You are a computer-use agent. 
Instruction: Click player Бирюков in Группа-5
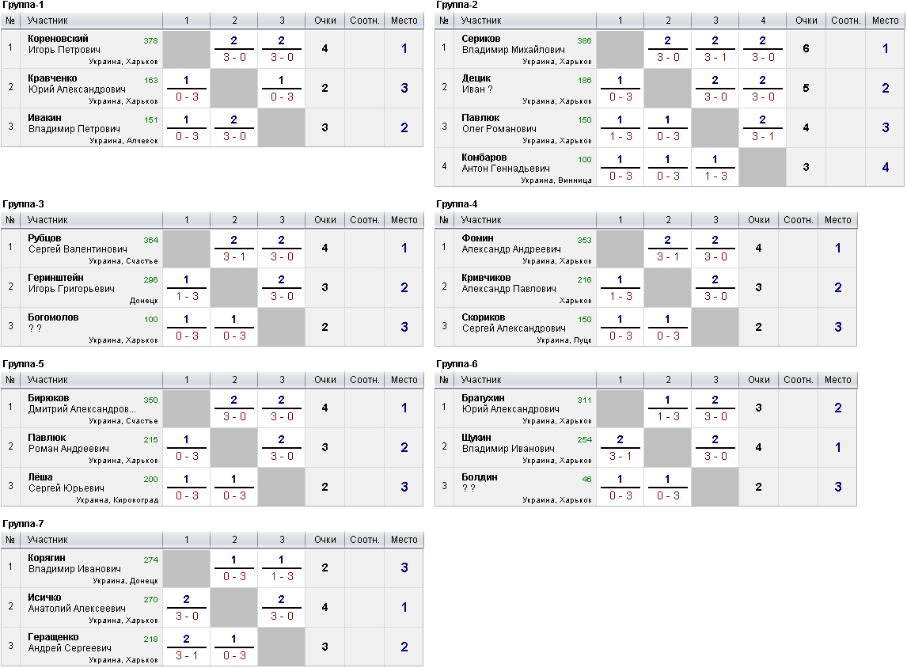[x=48, y=398]
